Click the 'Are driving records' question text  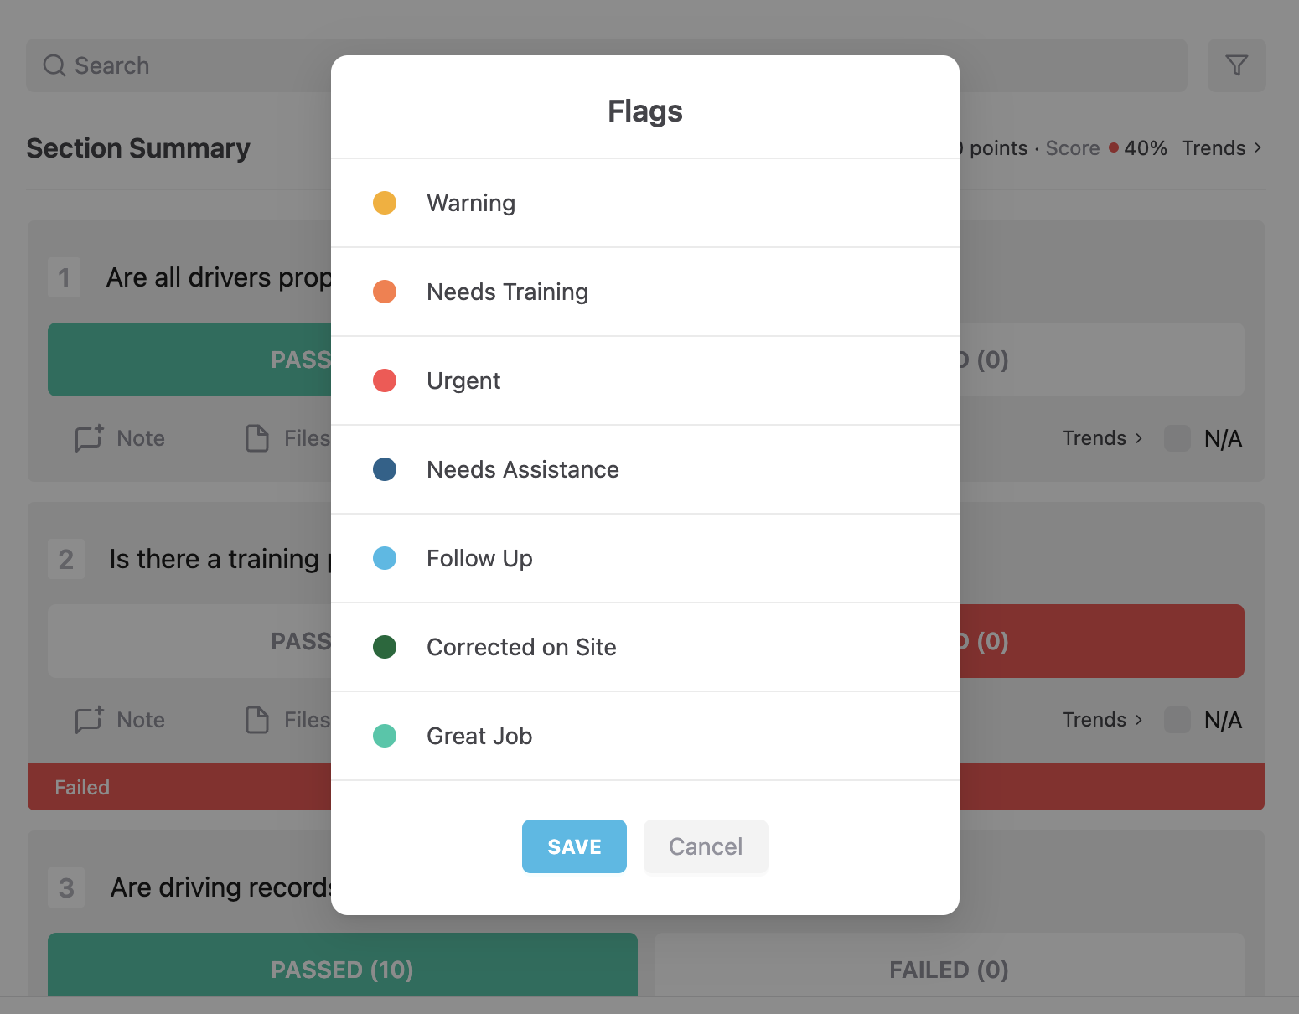click(x=220, y=887)
